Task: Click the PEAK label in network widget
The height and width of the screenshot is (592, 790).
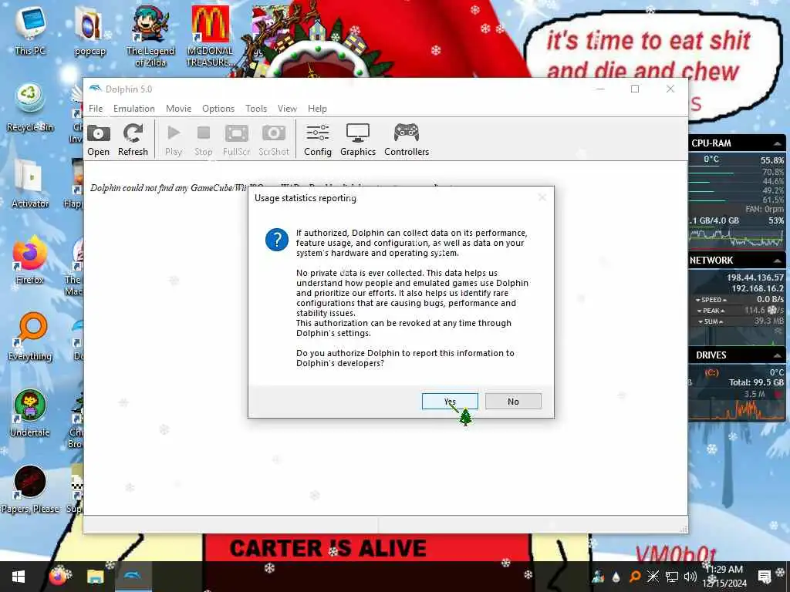Action: point(711,311)
